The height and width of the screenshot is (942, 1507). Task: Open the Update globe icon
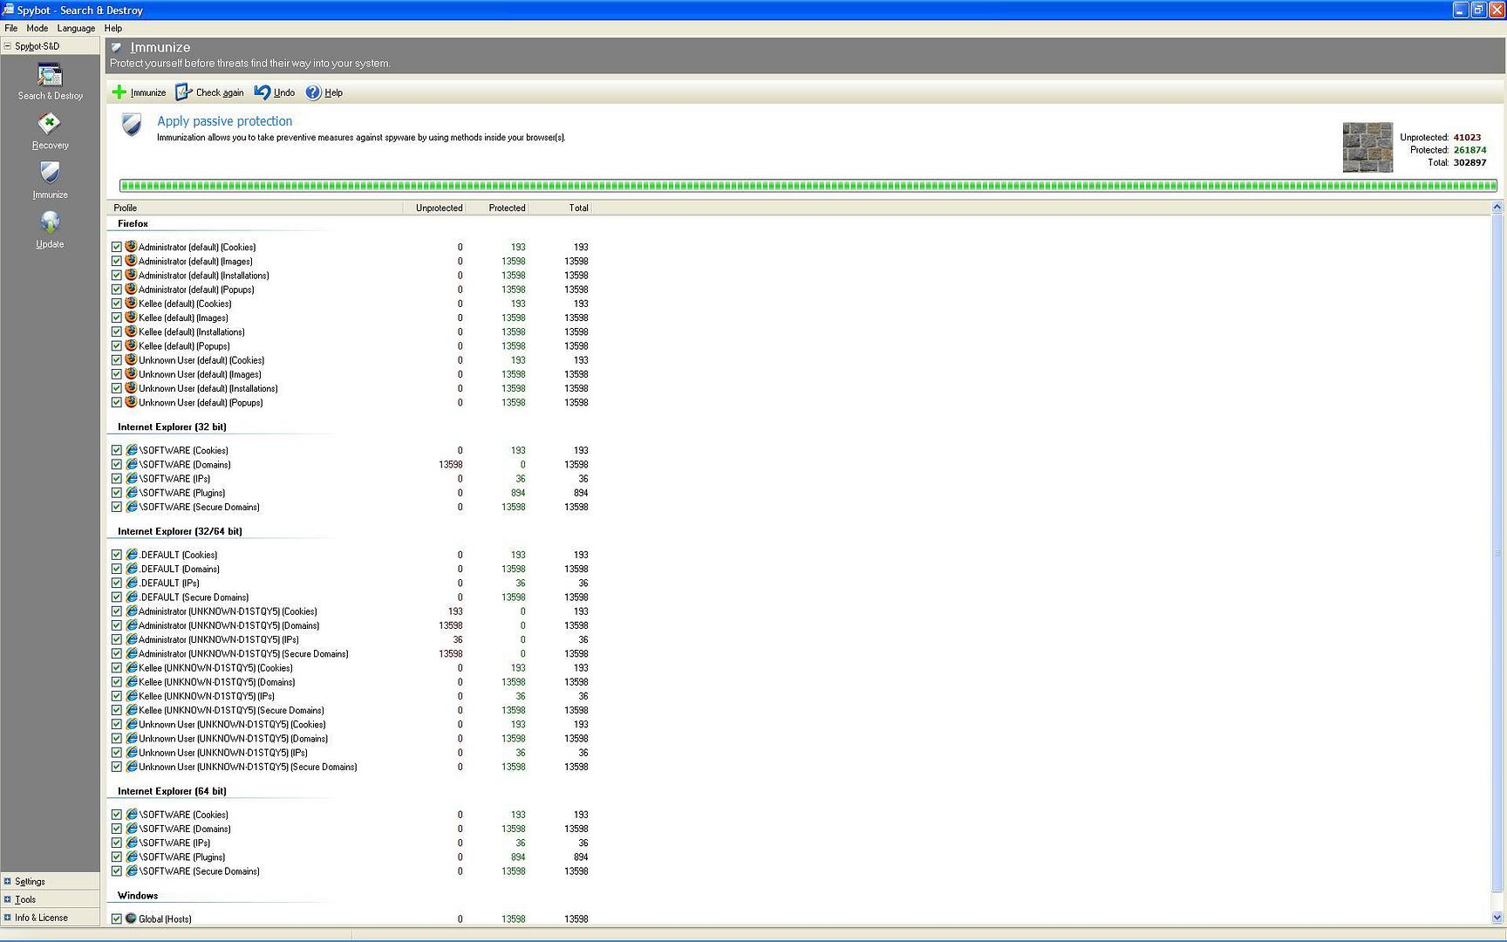(x=50, y=222)
